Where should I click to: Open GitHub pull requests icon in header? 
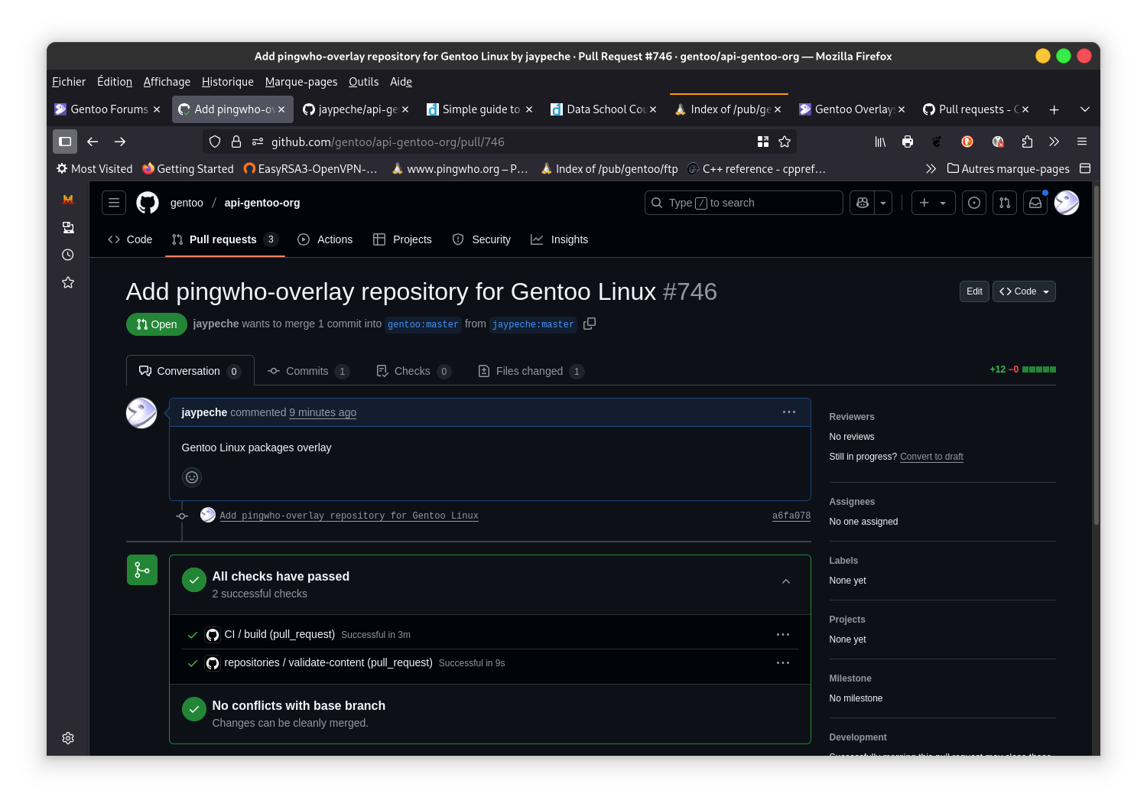click(1005, 203)
